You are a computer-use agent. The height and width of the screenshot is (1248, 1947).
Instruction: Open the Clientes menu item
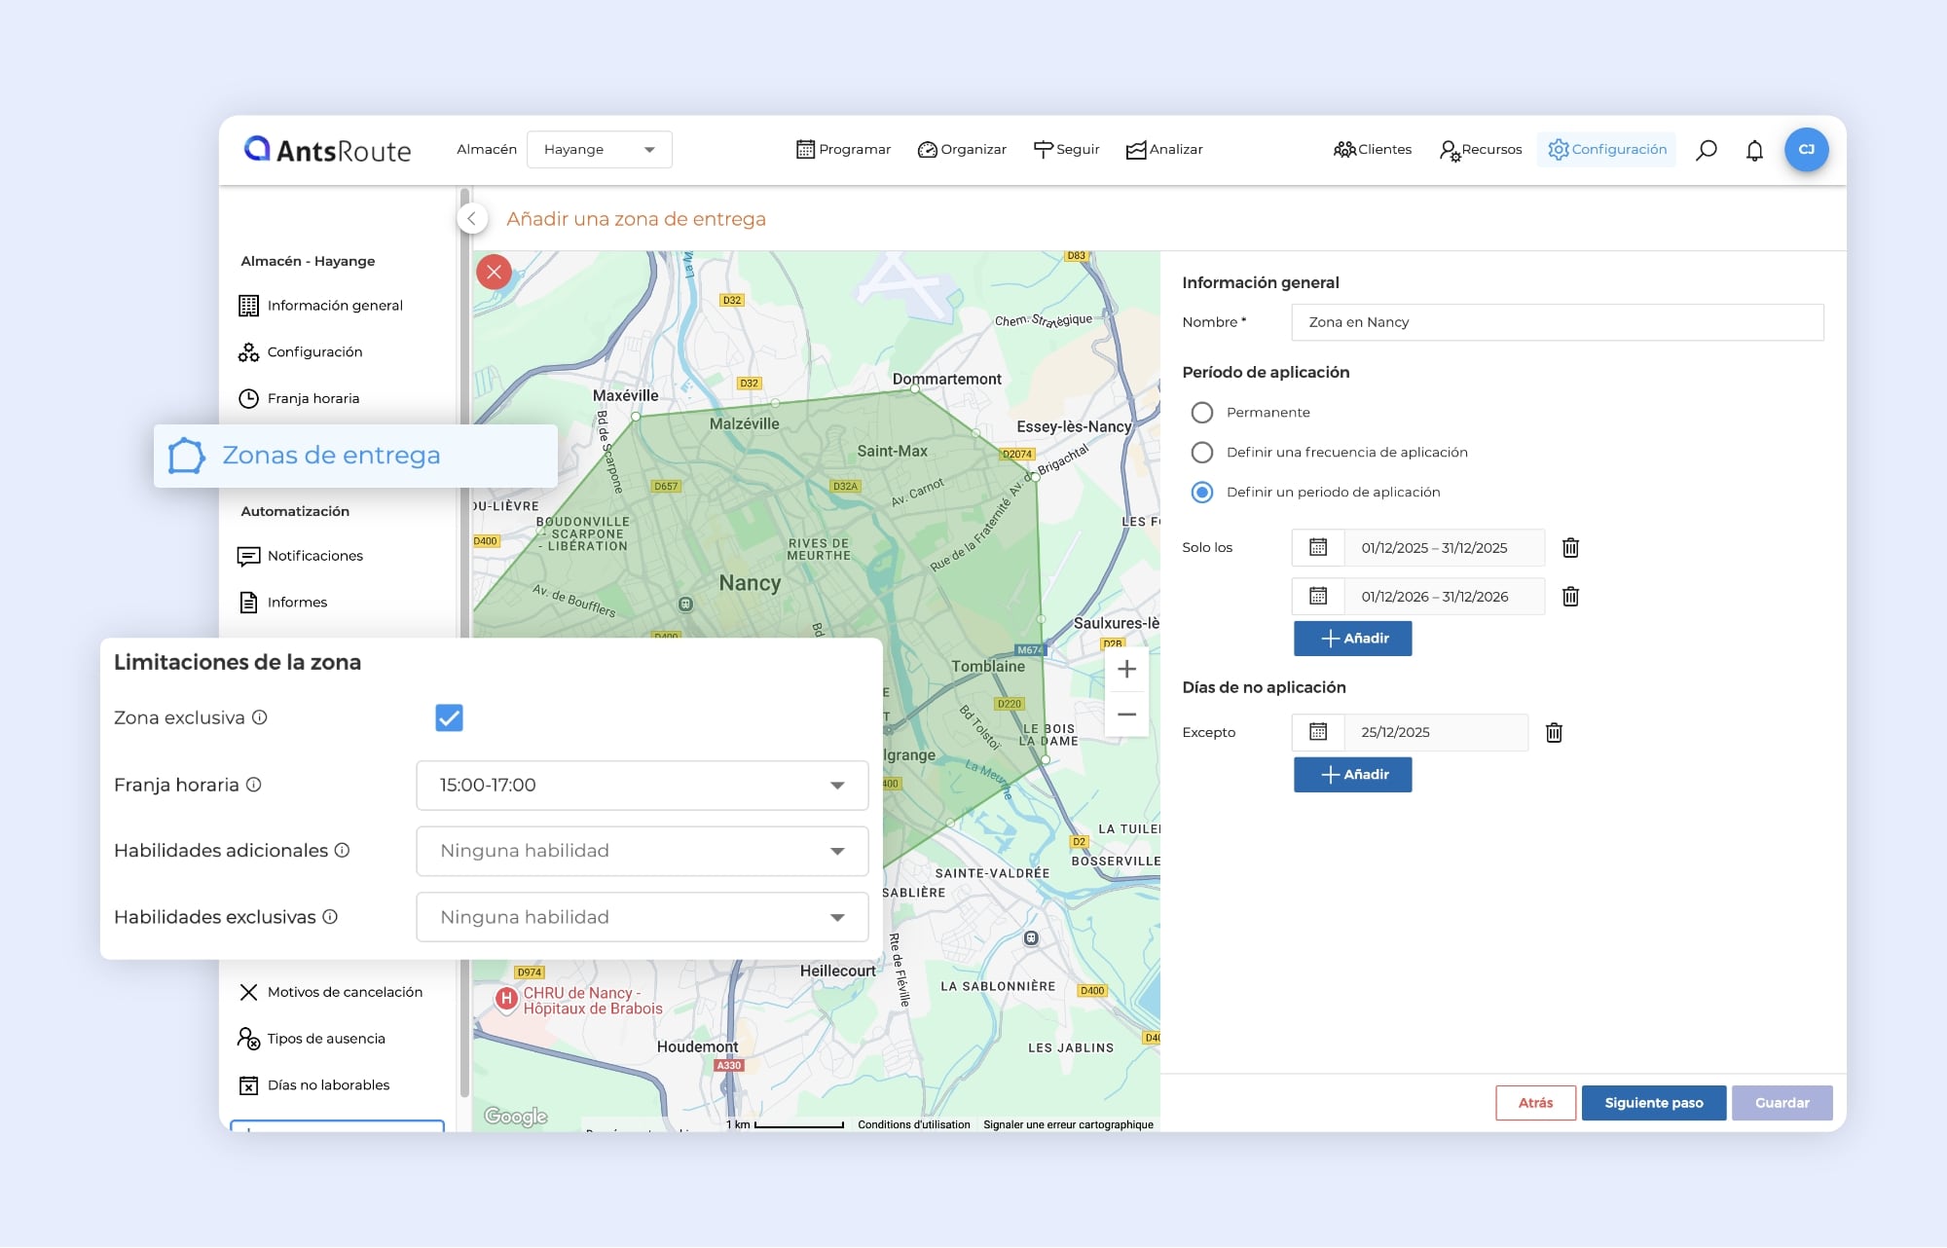[x=1373, y=150]
